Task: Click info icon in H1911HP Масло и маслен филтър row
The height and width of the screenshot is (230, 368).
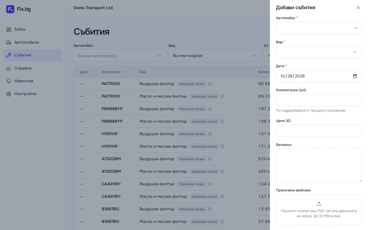Action: point(222,146)
